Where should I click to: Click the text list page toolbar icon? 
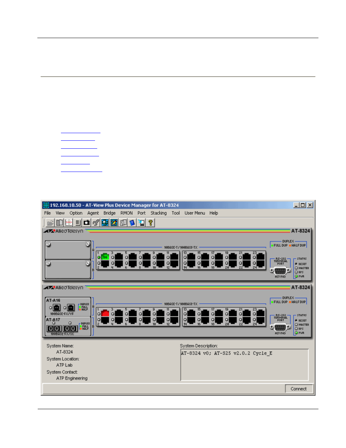point(78,223)
